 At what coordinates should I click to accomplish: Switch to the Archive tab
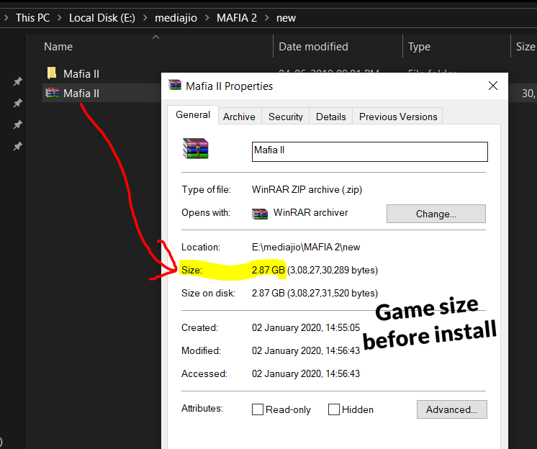click(239, 117)
